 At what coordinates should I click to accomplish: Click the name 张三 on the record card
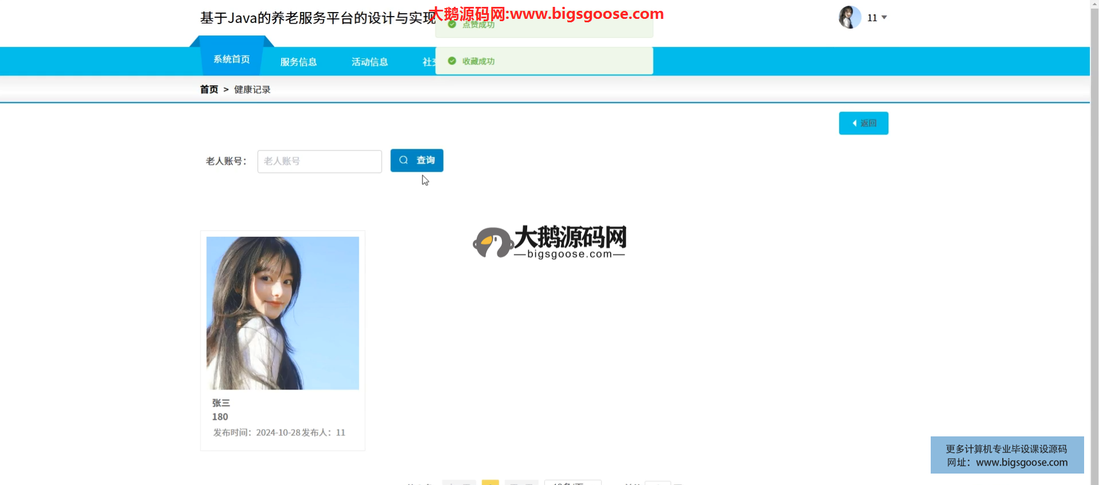pyautogui.click(x=221, y=403)
